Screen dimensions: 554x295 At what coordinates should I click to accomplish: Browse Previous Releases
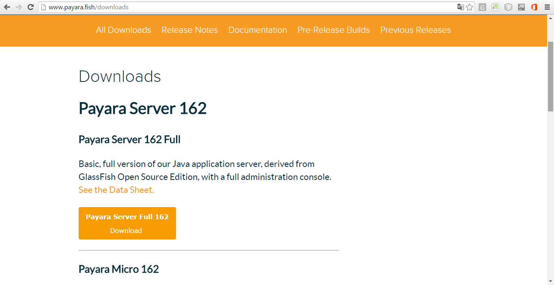coord(415,30)
